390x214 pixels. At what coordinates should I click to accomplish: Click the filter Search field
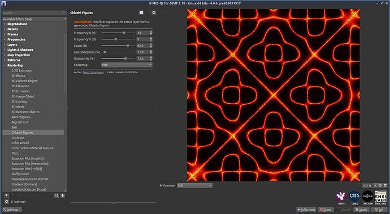coord(34,13)
